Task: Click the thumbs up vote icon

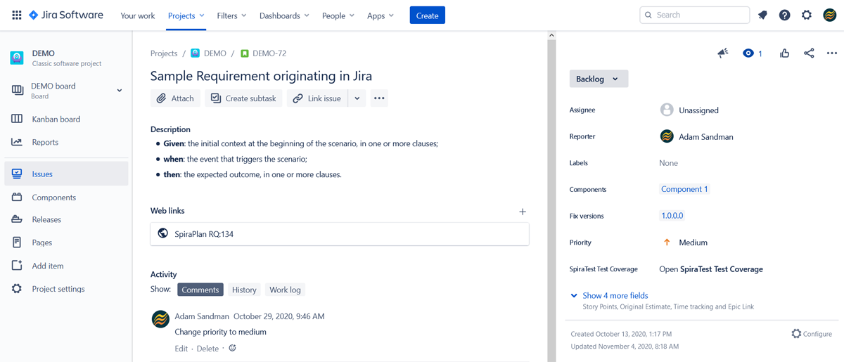Action: [x=784, y=53]
